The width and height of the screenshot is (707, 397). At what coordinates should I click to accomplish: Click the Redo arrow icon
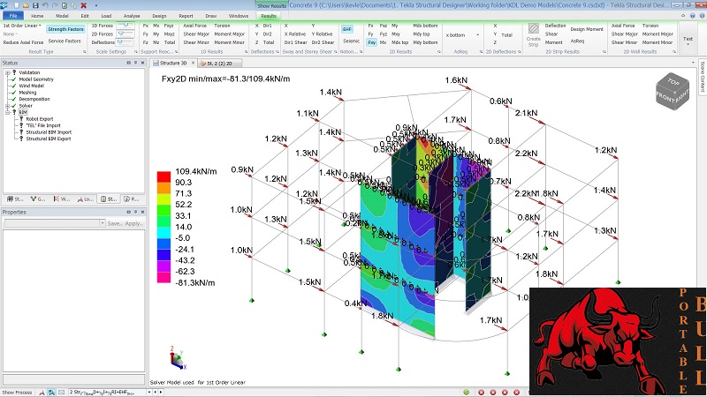click(55, 5)
